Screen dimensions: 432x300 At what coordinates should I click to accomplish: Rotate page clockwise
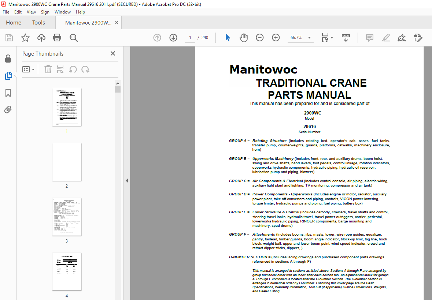pos(85,69)
